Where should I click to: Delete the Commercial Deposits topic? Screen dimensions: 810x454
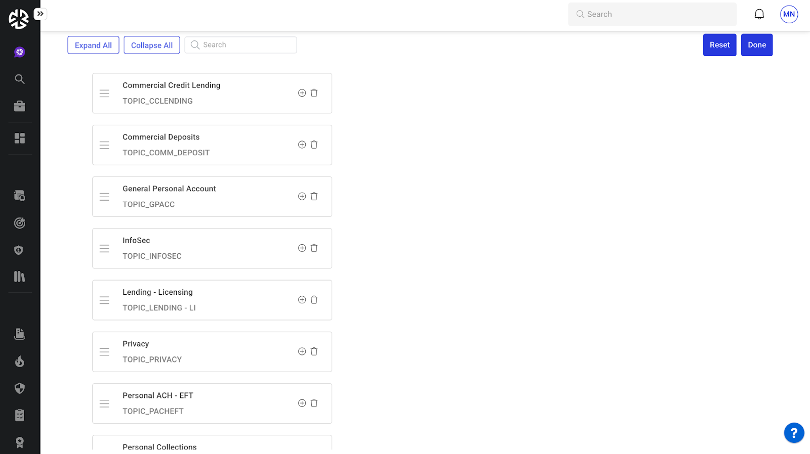point(314,145)
